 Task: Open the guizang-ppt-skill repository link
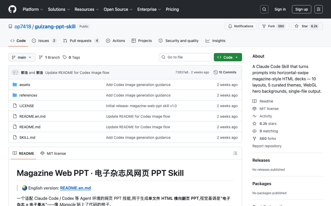coord(55,27)
